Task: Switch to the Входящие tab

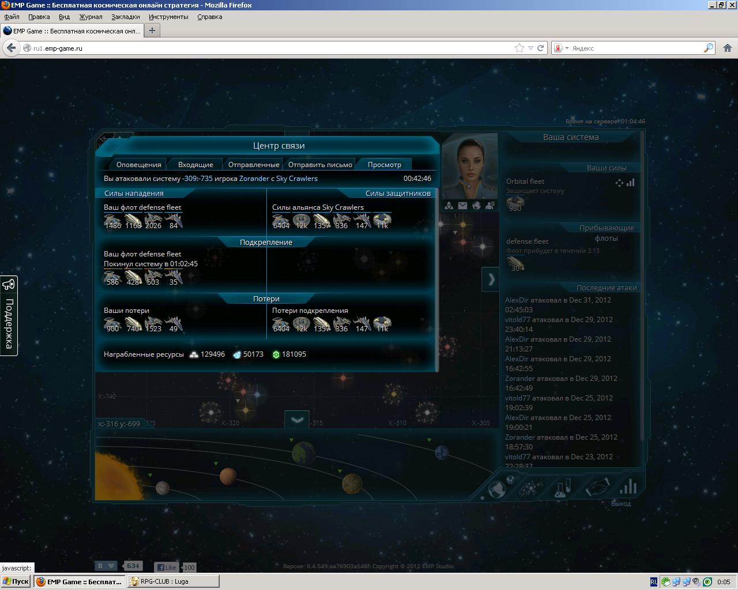Action: pyautogui.click(x=195, y=165)
